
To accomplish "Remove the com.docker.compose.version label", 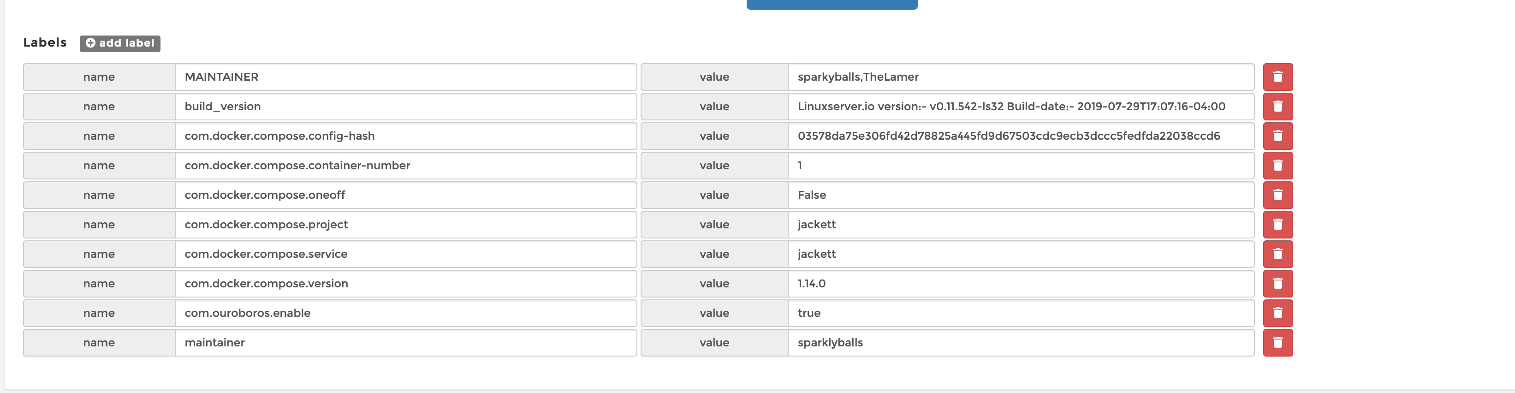I will pos(1277,283).
